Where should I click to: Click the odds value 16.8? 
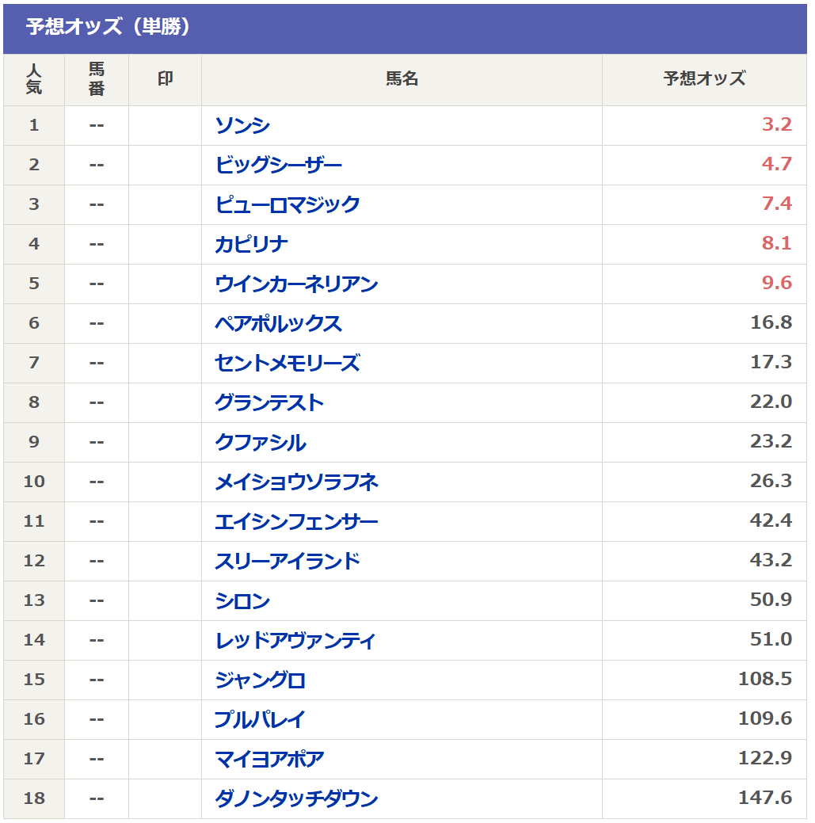pos(771,323)
